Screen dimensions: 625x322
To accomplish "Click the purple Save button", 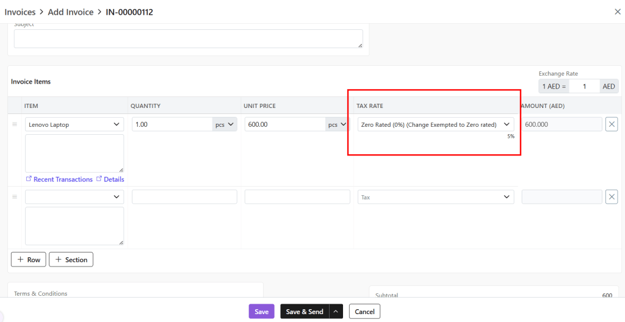I will [261, 312].
